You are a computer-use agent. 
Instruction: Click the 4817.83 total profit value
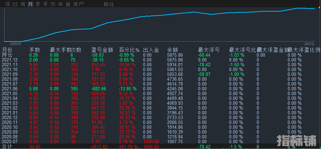coord(99,146)
